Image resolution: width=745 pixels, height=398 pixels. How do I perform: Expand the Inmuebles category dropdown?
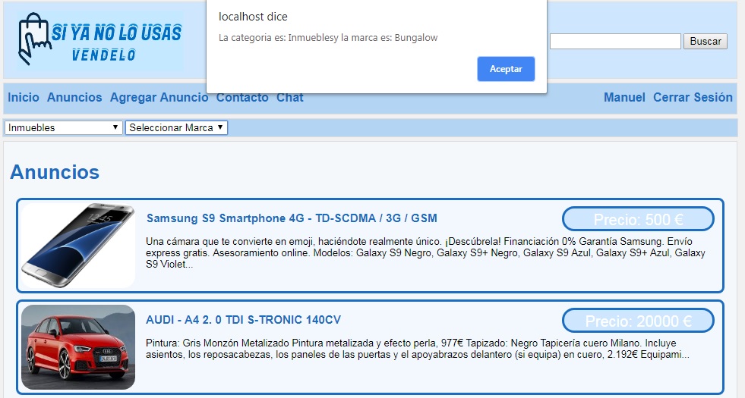(x=64, y=128)
